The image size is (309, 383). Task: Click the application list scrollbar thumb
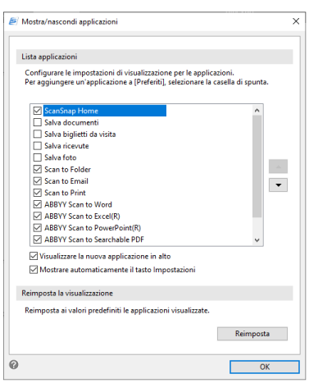pos(257,166)
